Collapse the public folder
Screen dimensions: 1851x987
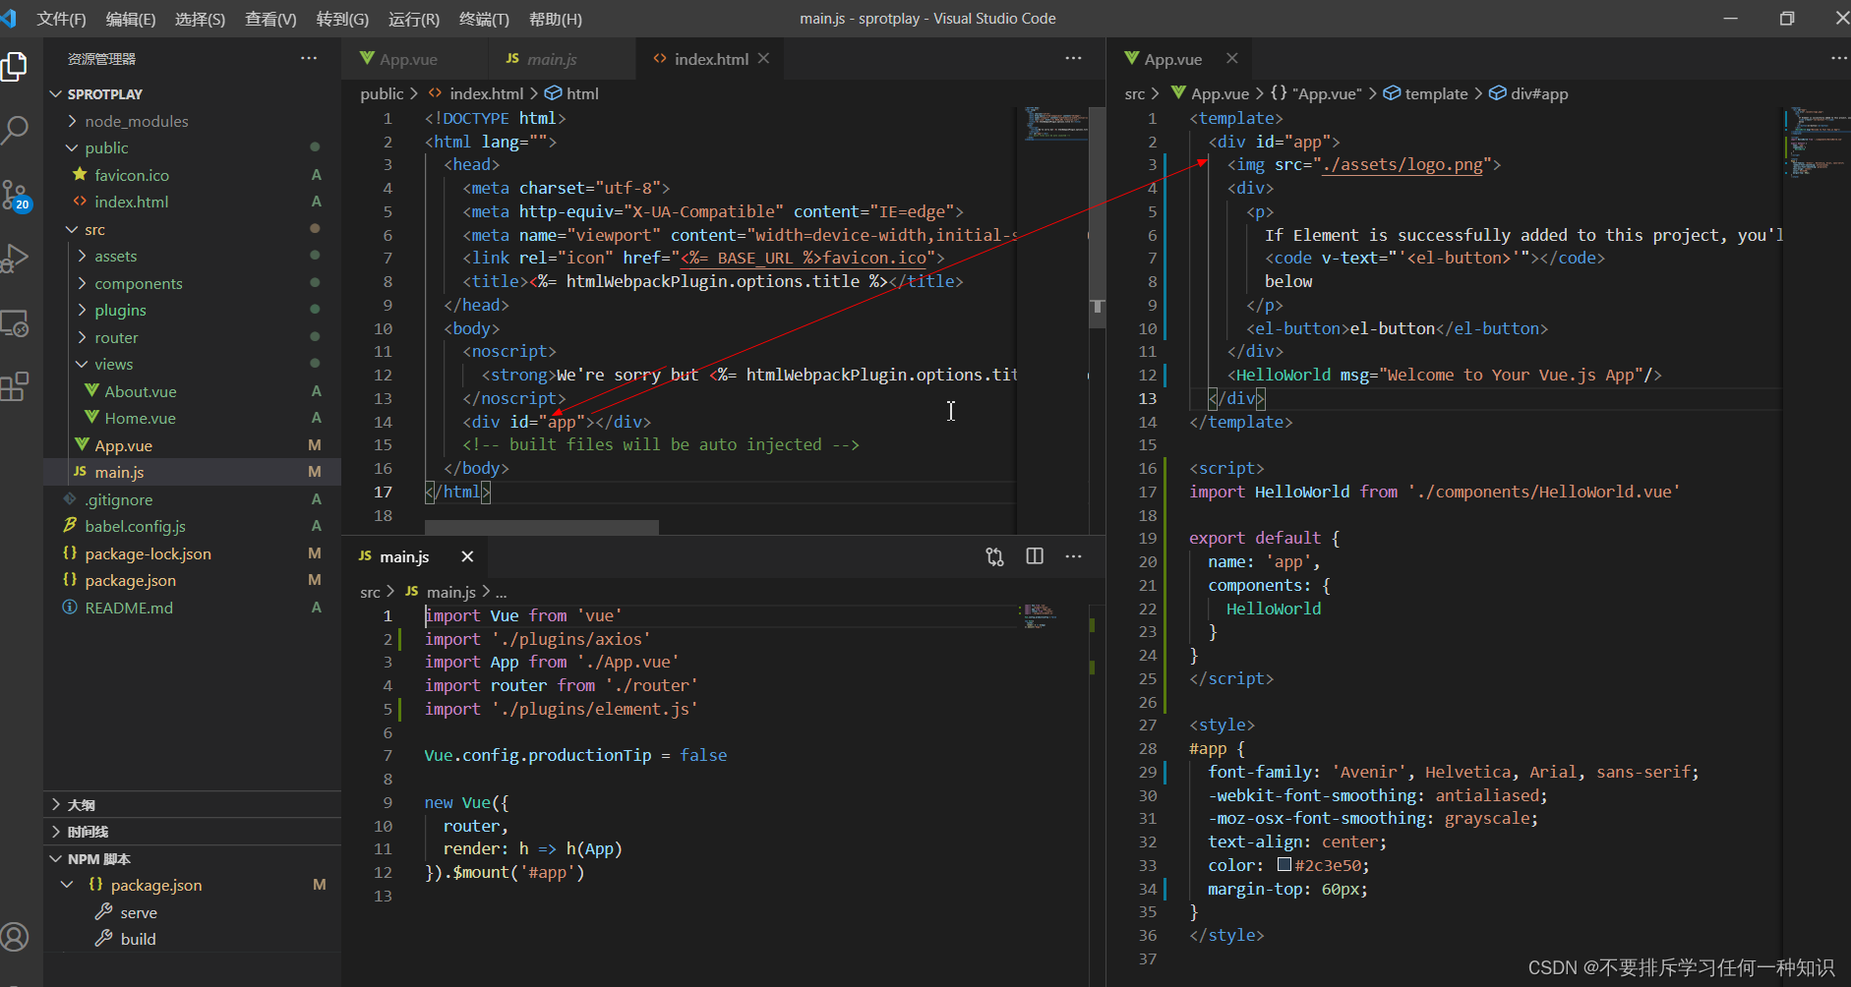point(72,147)
